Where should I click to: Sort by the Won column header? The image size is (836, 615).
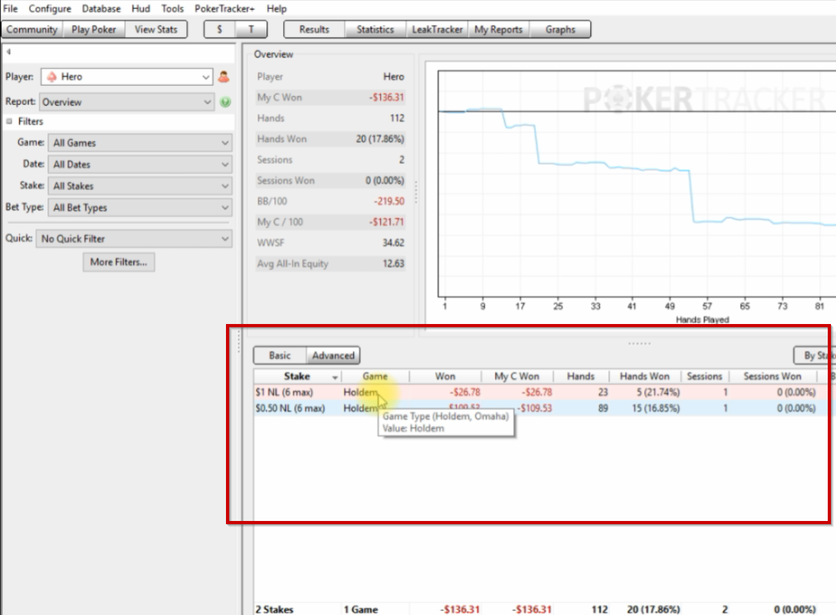tap(445, 377)
